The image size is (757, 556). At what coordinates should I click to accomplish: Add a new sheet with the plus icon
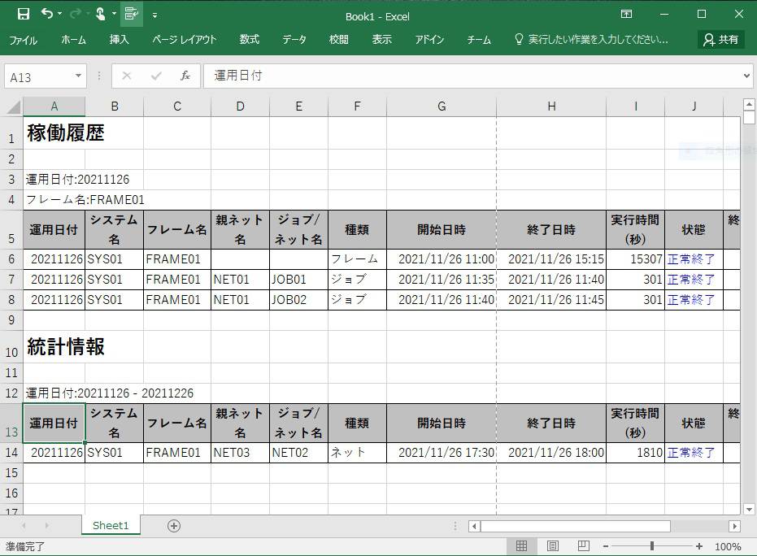(x=174, y=526)
